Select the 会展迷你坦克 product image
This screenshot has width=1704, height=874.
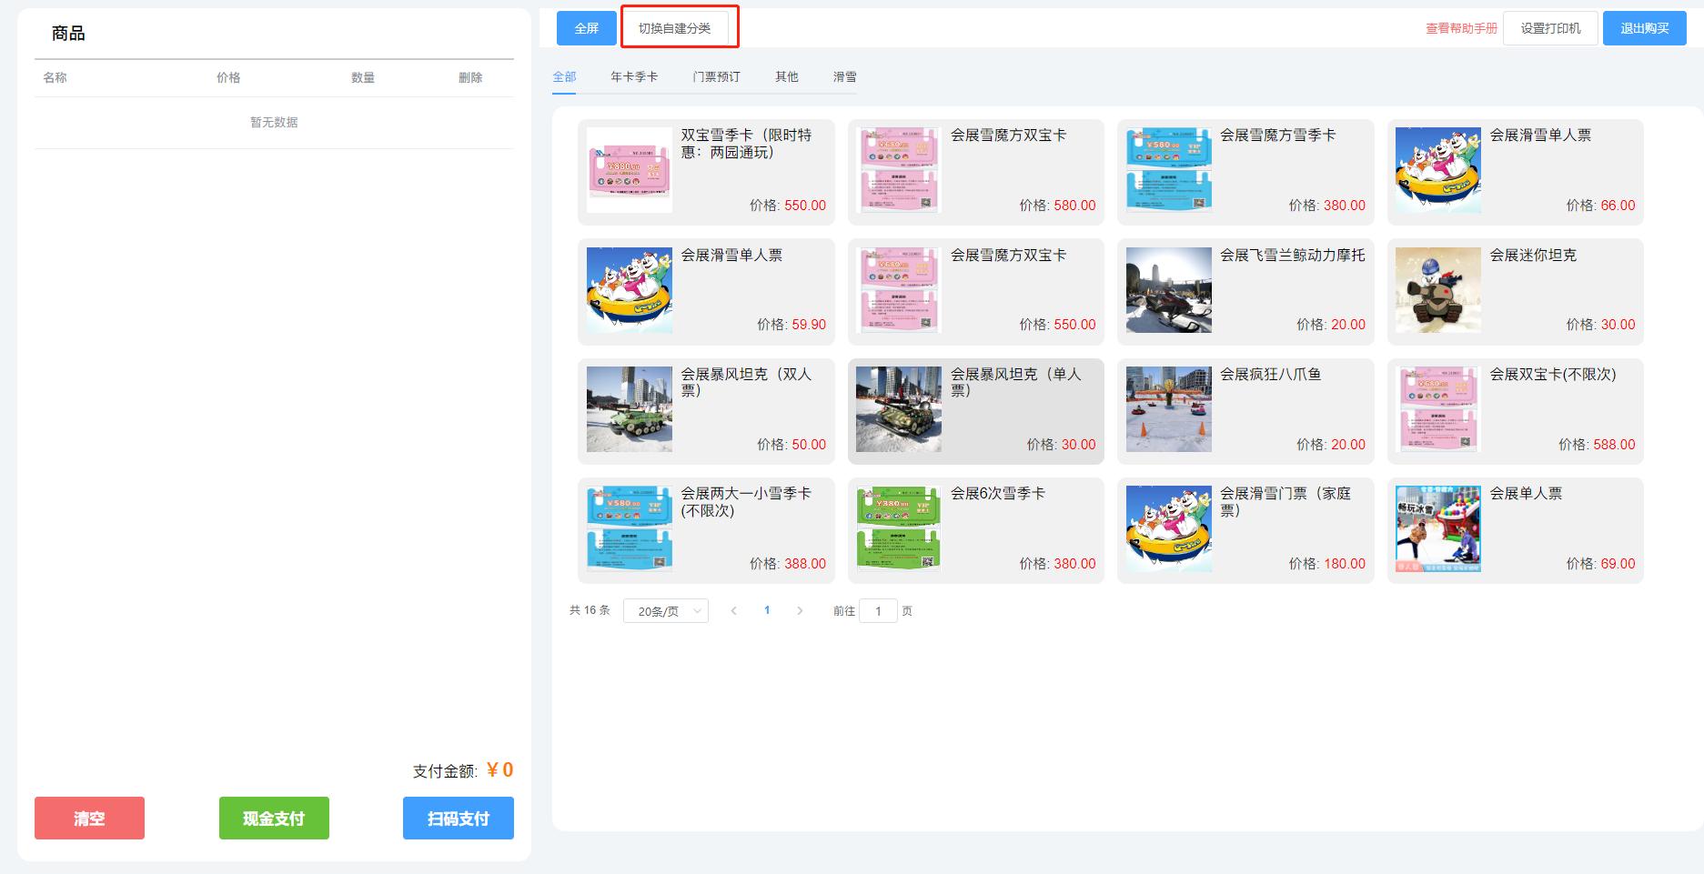1437,290
